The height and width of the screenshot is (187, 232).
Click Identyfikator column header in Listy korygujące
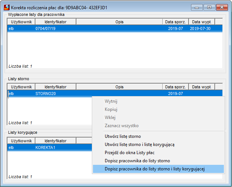pyautogui.click(x=56, y=141)
